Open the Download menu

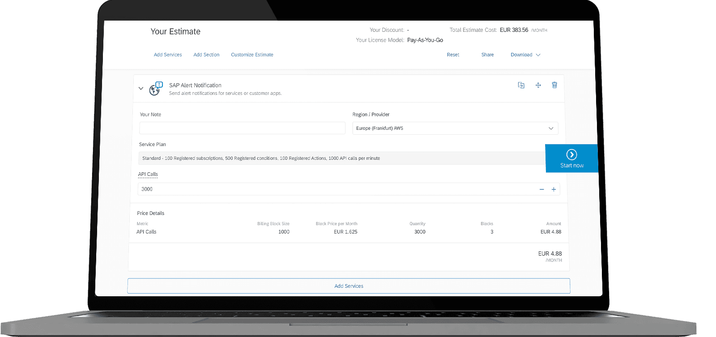point(525,55)
